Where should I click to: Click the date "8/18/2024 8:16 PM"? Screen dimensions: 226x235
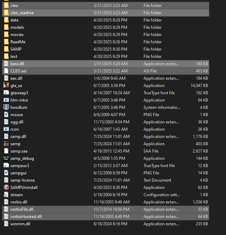pyautogui.click(x=110, y=224)
